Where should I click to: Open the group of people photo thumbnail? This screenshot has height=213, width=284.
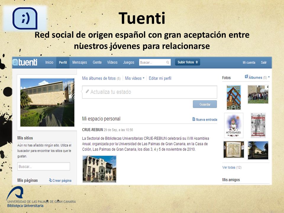pyautogui.click(x=258, y=94)
